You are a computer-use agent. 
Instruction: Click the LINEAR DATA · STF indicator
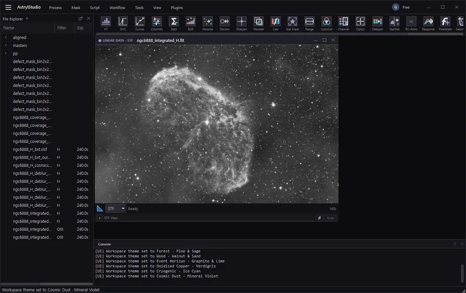pyautogui.click(x=115, y=41)
